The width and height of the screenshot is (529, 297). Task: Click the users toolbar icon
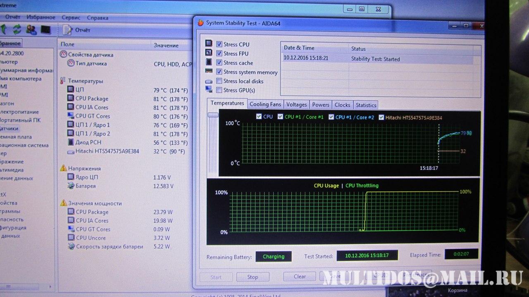(x=31, y=29)
